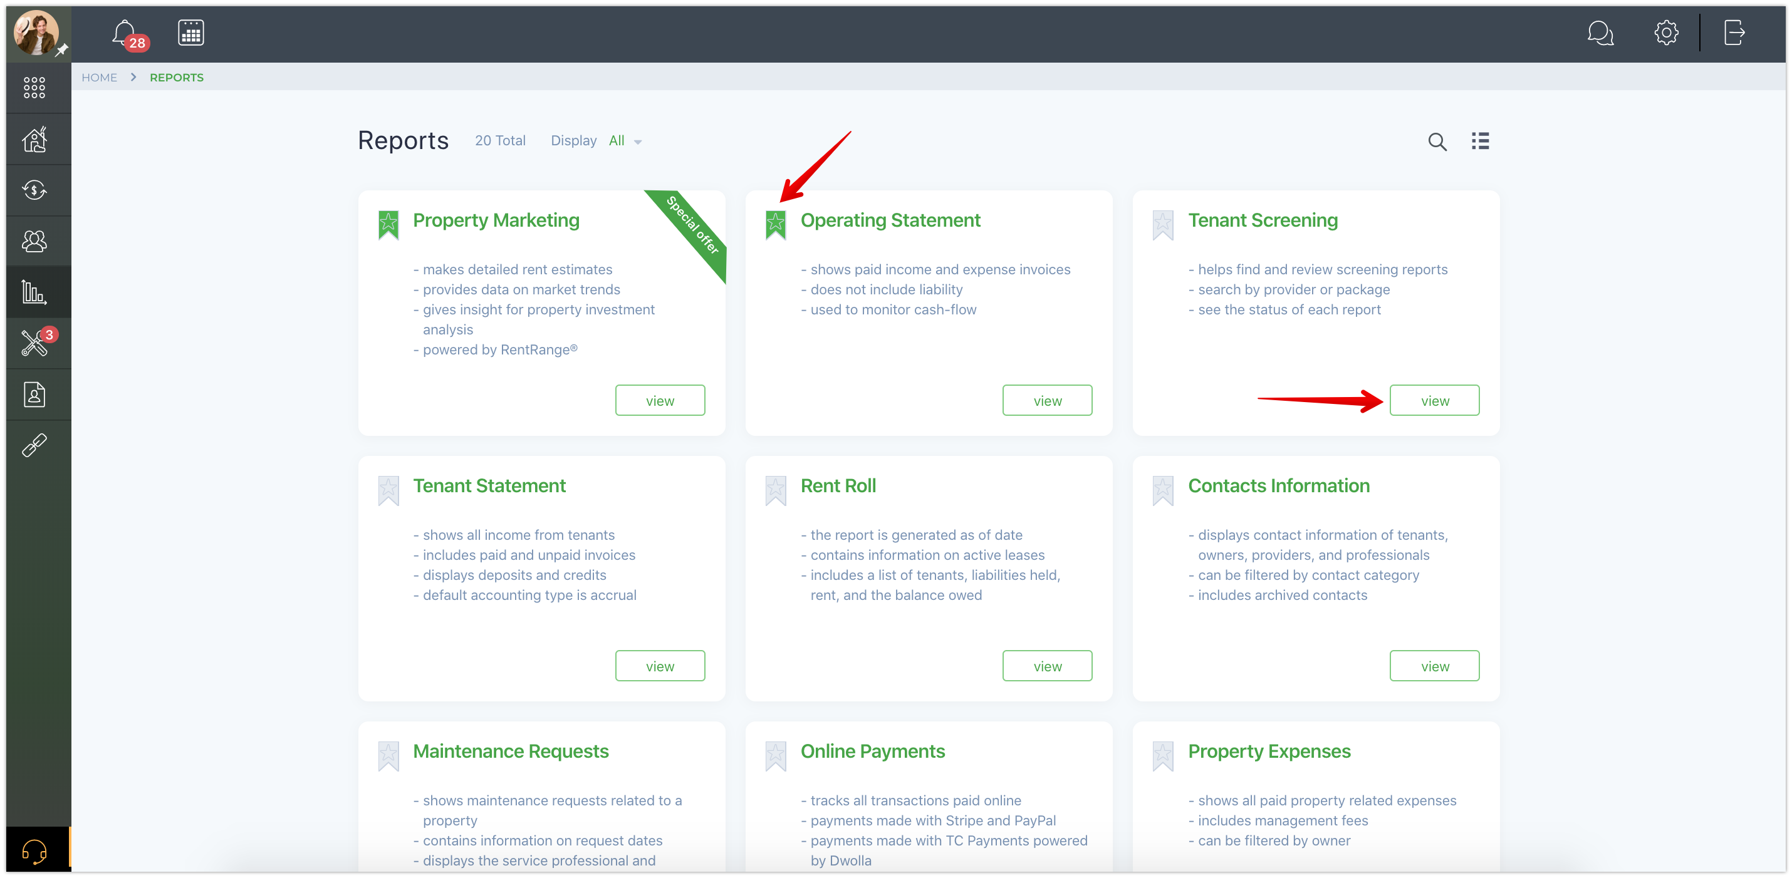Screen dimensions: 1792x878
Task: Open the reports chart icon in sidebar
Action: pyautogui.click(x=34, y=292)
